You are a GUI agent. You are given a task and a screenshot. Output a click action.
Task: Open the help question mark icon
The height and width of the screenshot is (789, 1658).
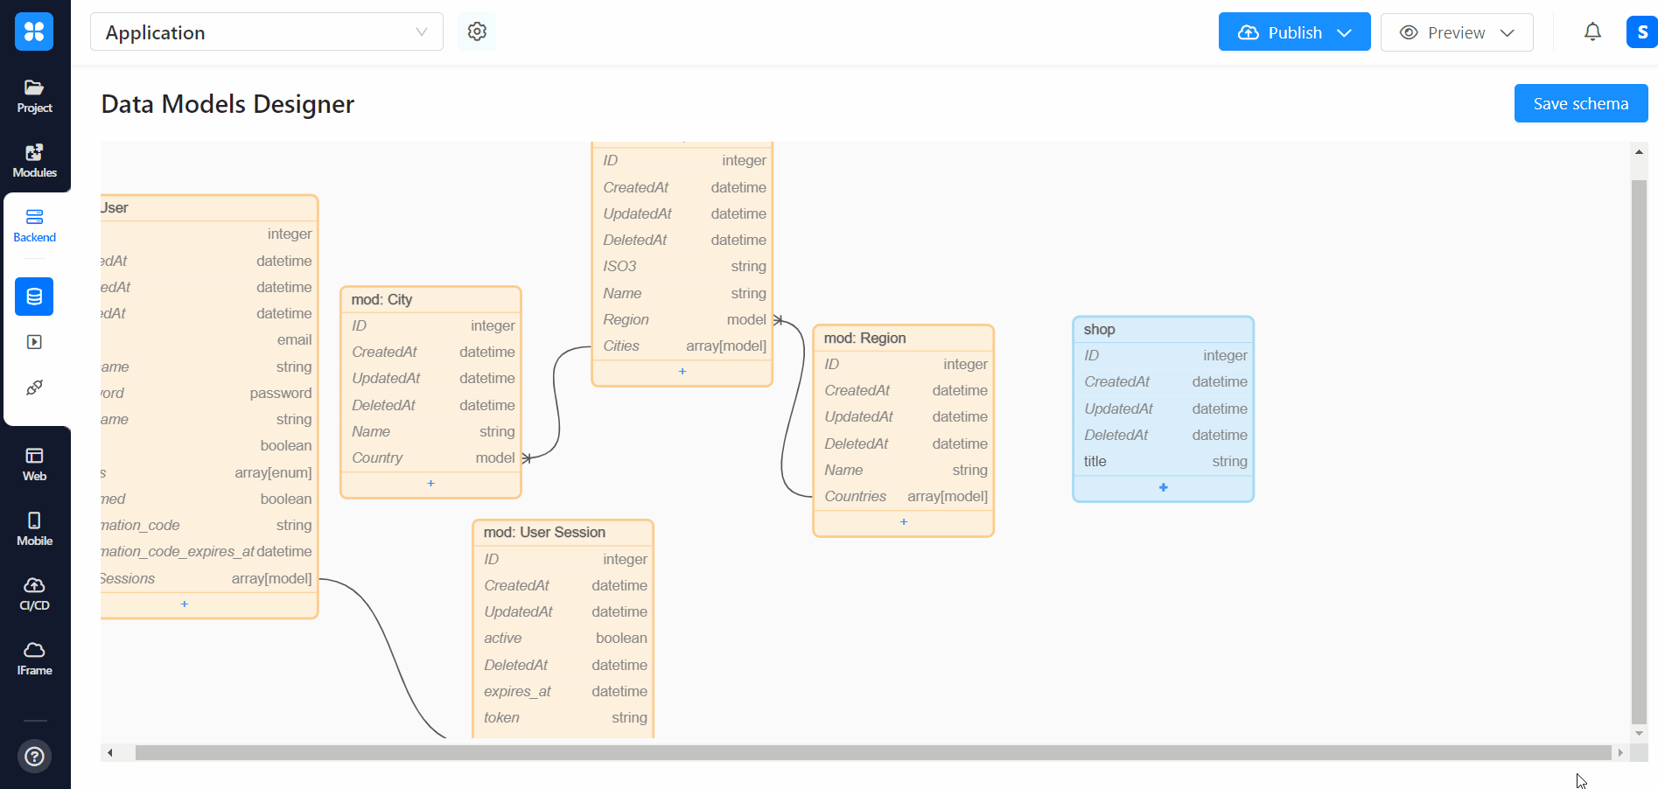(x=34, y=756)
